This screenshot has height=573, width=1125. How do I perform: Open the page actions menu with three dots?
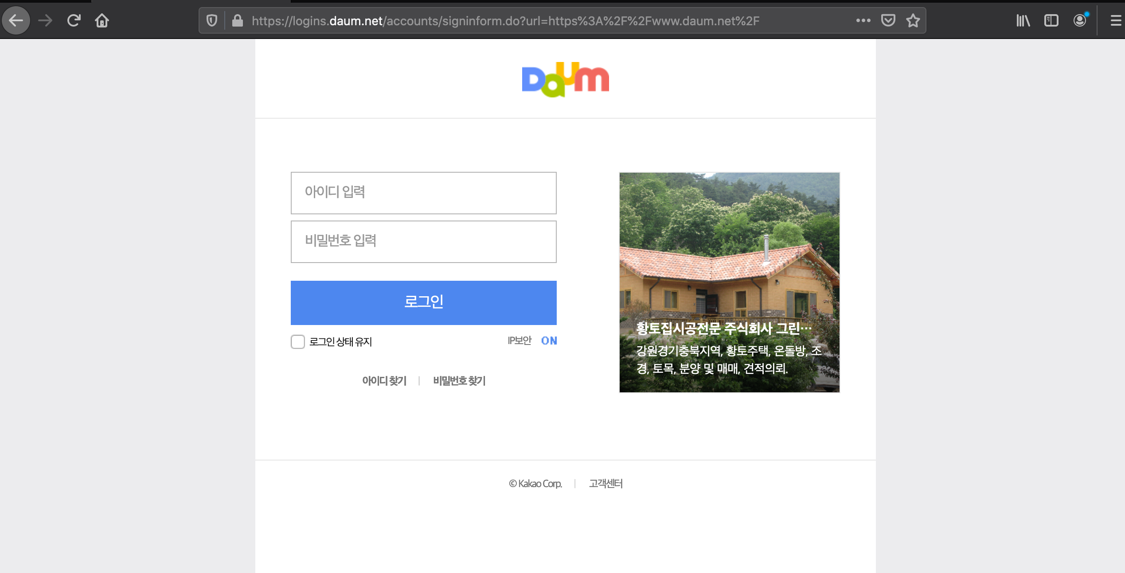pos(863,20)
